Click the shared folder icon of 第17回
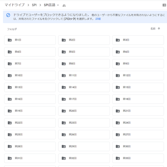This screenshot has height=167, width=167. point(64,99)
